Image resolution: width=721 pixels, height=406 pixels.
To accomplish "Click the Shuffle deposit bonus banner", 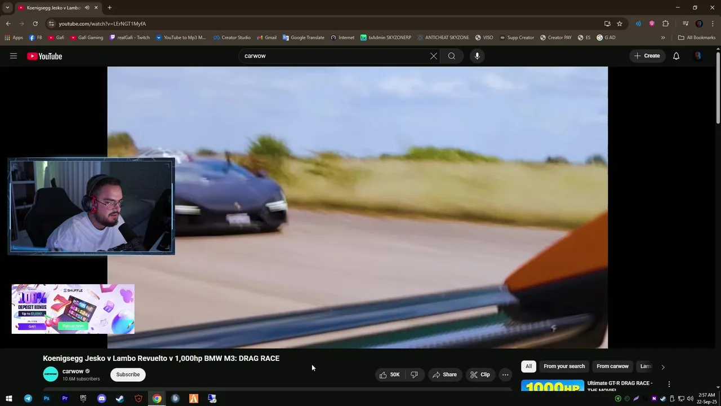I will [73, 309].
